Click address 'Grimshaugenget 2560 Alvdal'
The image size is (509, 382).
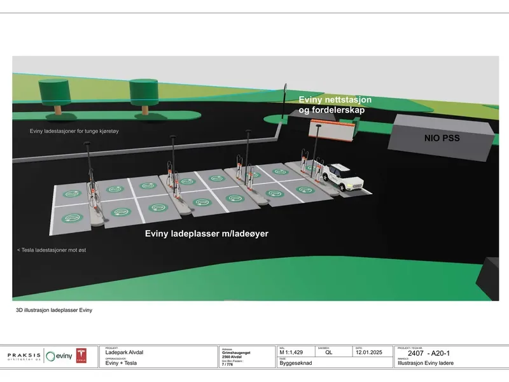[236, 355]
